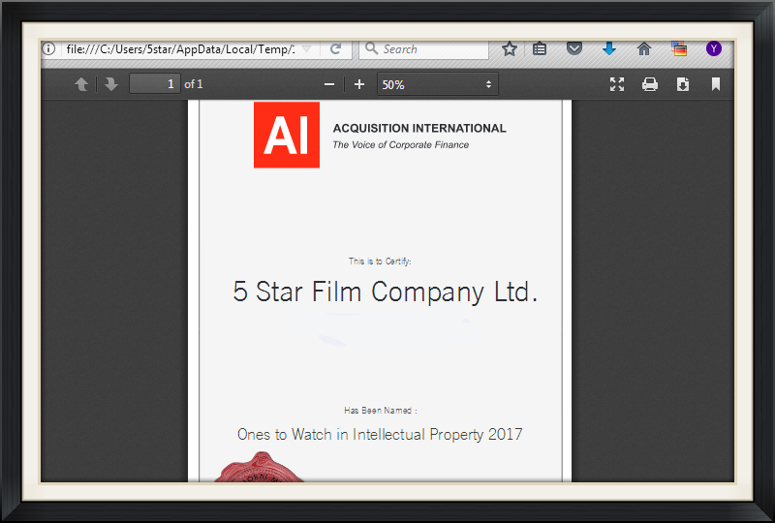Viewport: 775px width, 523px height.
Task: Click the page number field showing 1
Action: pos(155,83)
